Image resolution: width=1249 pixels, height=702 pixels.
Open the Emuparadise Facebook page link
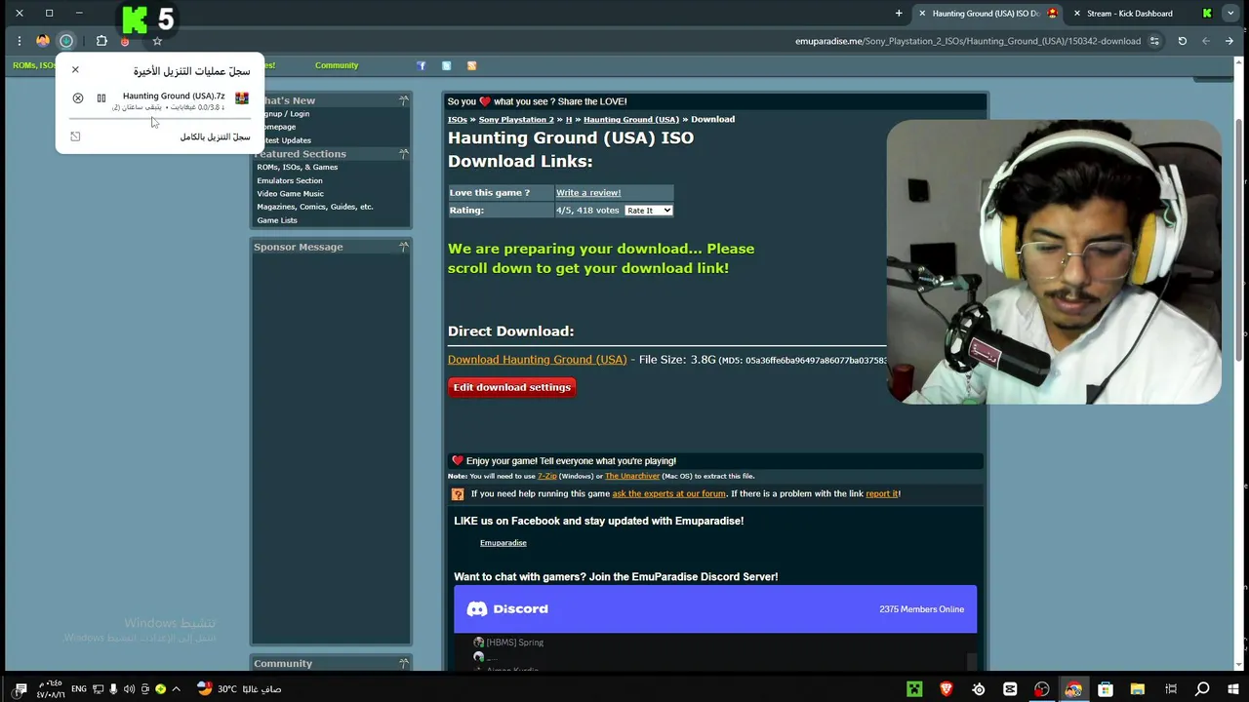[503, 542]
